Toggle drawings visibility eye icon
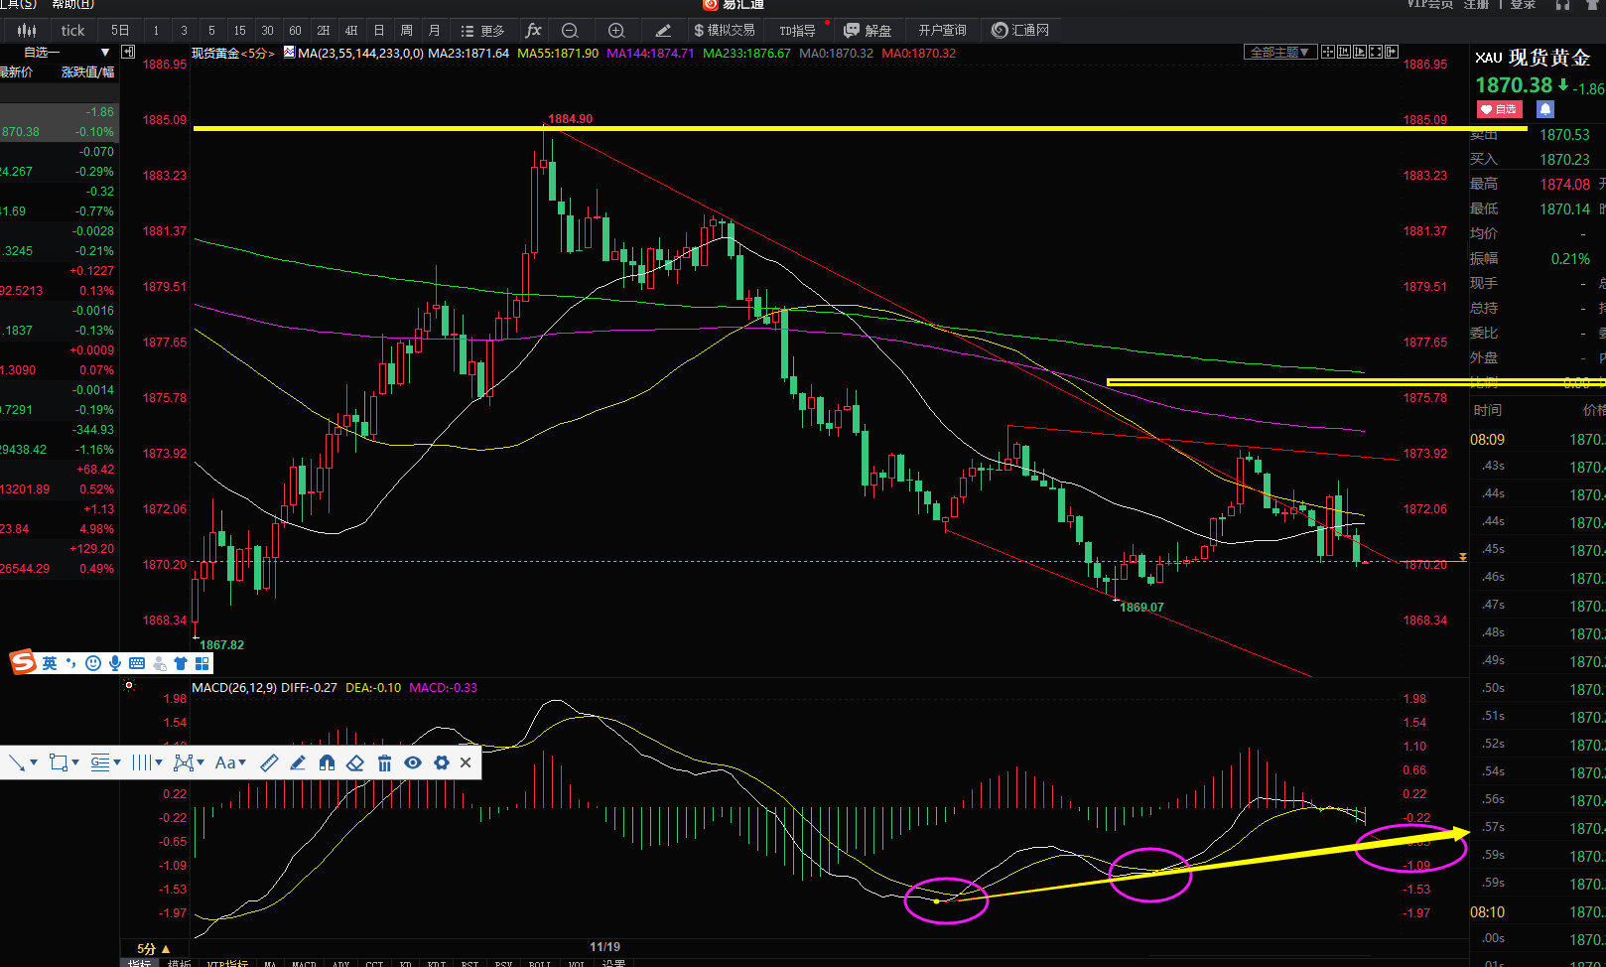This screenshot has width=1606, height=967. tap(413, 762)
